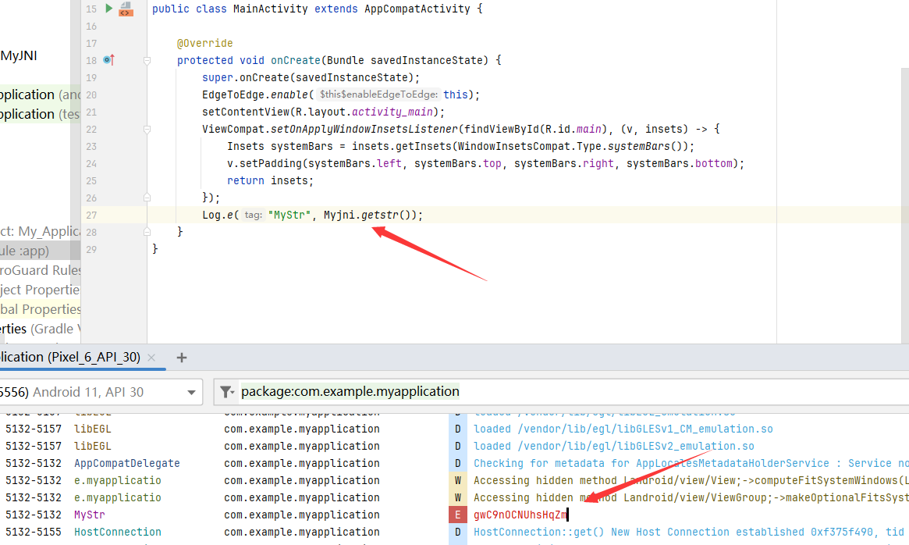The width and height of the screenshot is (909, 545).
Task: Click the green Run gutter icon beside MainActivity
Action: 109,9
